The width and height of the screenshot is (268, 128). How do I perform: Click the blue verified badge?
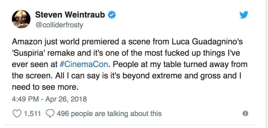tap(112, 15)
